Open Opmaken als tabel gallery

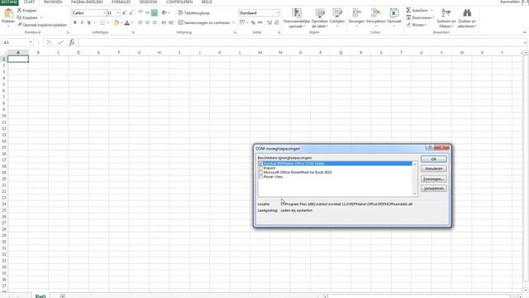point(320,18)
